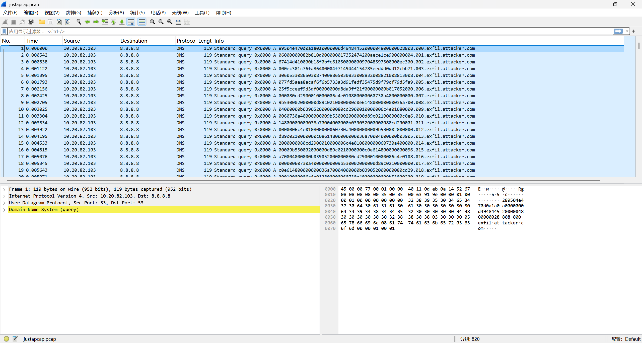Expand the Domain Name System (query) tree
Viewport: 642px width, 343px height.
(4, 210)
